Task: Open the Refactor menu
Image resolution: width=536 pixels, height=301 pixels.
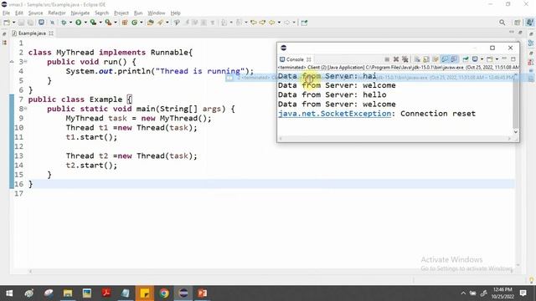Action: [57, 13]
